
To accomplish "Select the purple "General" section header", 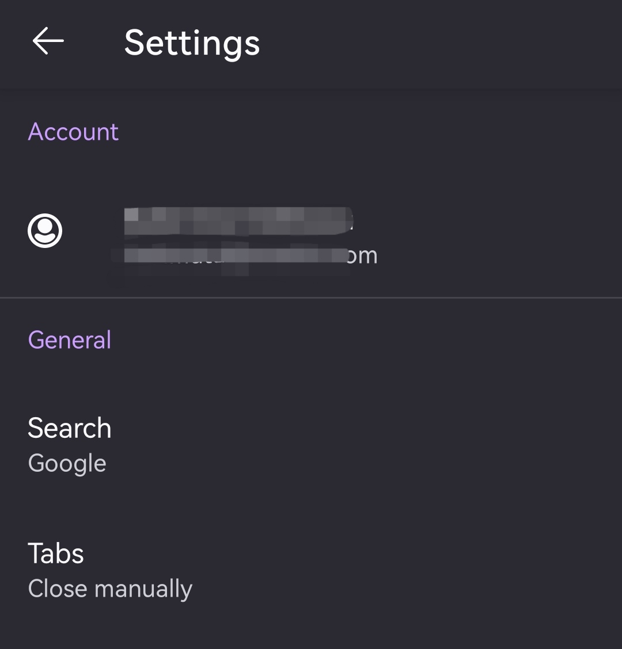I will click(70, 340).
